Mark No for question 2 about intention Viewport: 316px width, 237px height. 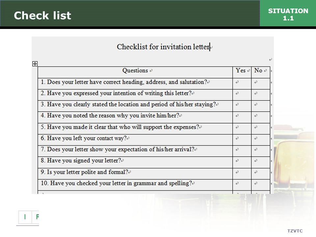point(261,95)
